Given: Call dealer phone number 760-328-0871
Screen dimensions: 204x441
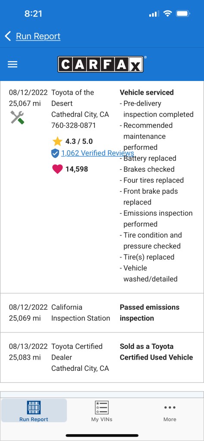Looking at the screenshot, I should [74, 125].
